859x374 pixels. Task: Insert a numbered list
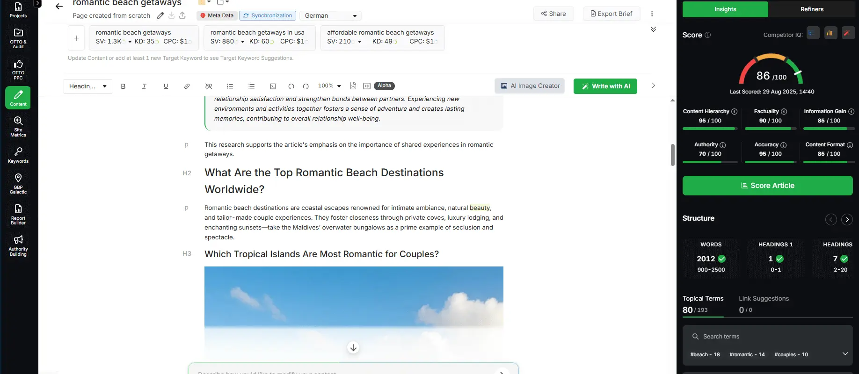point(230,86)
